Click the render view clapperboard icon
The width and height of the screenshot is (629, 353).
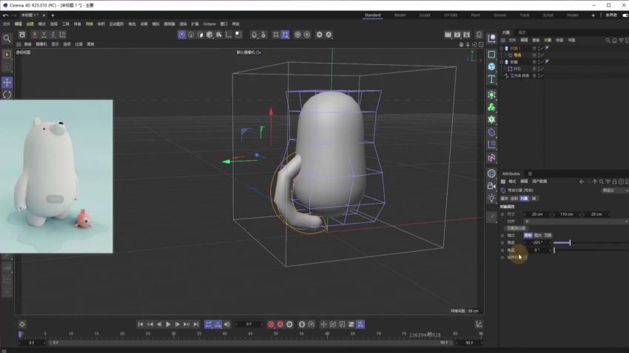click(x=448, y=35)
